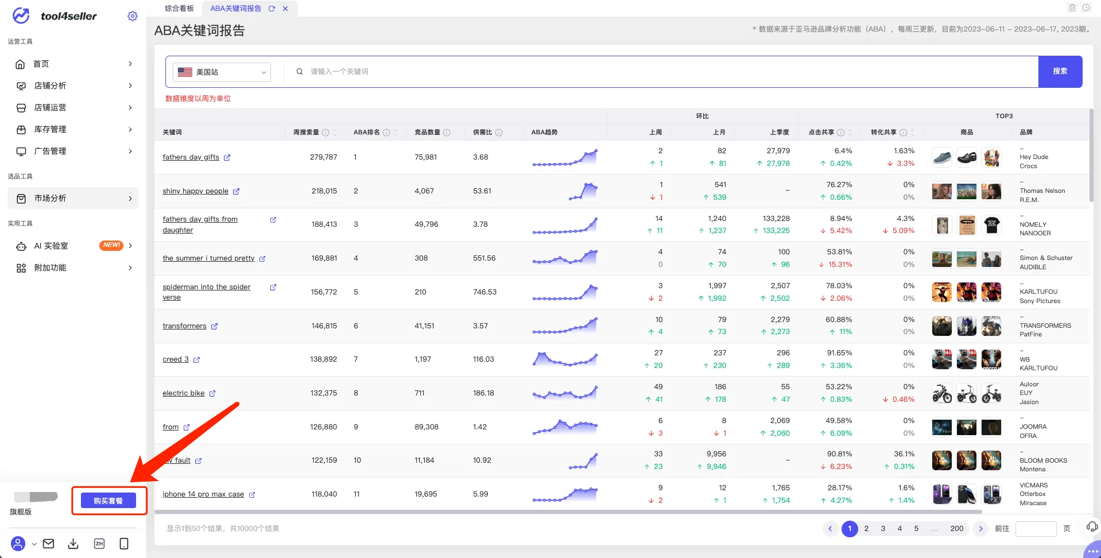Open the mail envelope icon
The width and height of the screenshot is (1101, 558).
pyautogui.click(x=49, y=544)
